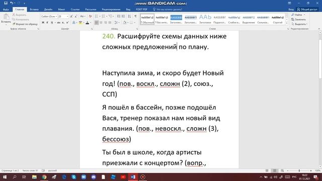The height and width of the screenshot is (181, 322).
Task: Open ribbon display options icon
Action: 289,3
